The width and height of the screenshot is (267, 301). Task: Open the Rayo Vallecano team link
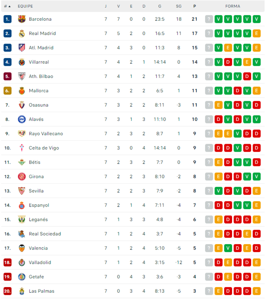click(46, 134)
